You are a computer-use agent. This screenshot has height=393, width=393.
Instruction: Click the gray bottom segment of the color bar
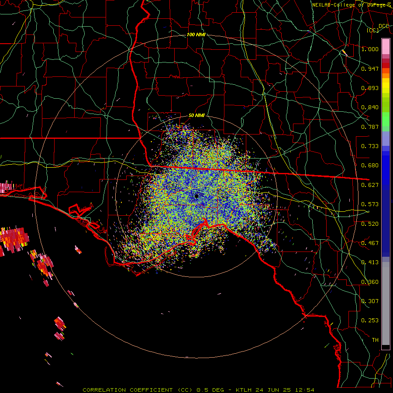coord(386,303)
